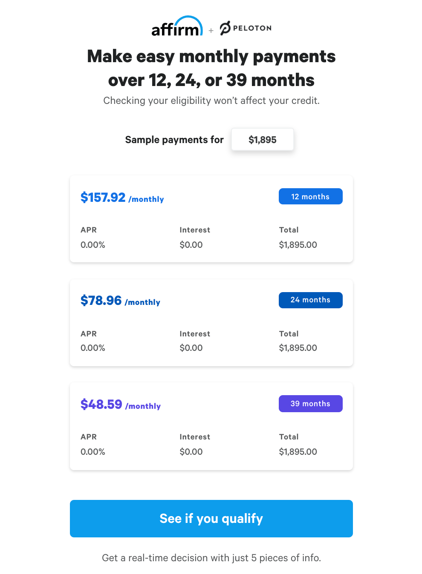This screenshot has height=574, width=422.
Task: Click the plus sign between Affirm and Peloton
Action: pyautogui.click(x=210, y=30)
